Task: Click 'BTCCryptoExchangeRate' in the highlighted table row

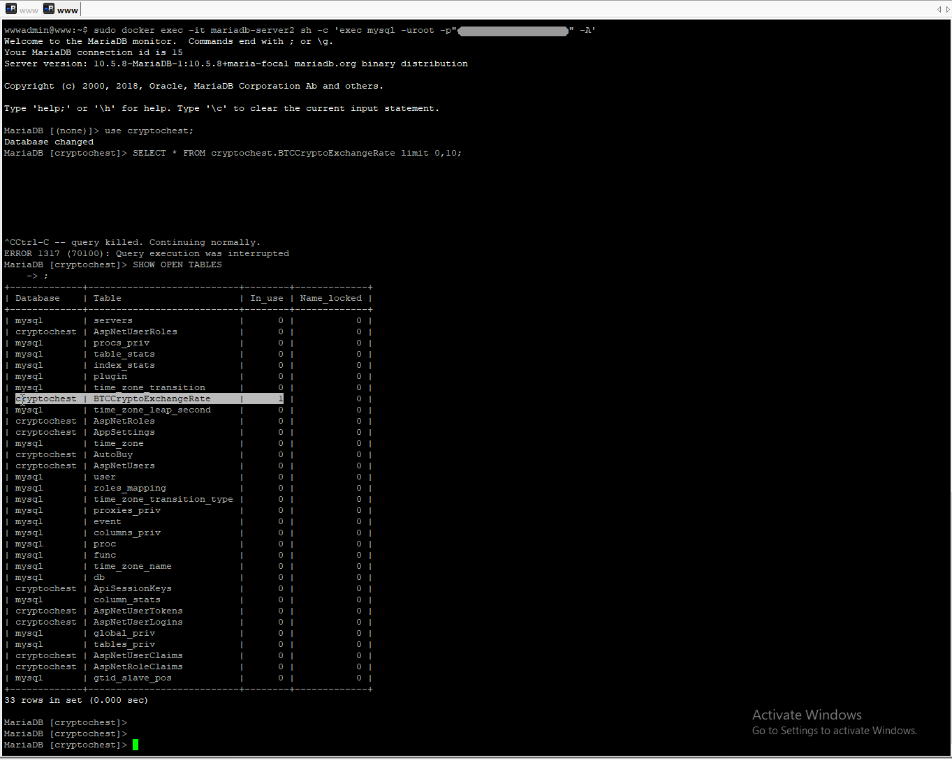Action: tap(152, 398)
